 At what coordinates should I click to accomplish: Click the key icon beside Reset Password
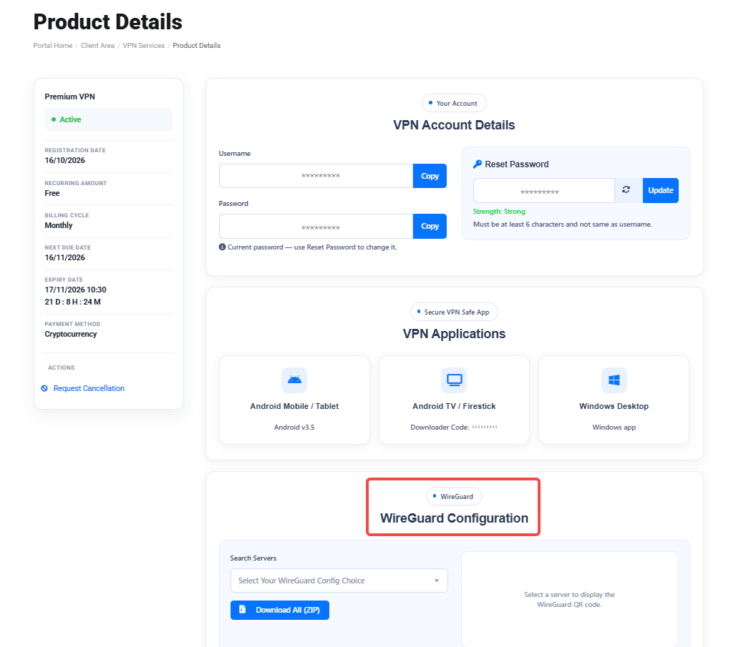click(478, 164)
